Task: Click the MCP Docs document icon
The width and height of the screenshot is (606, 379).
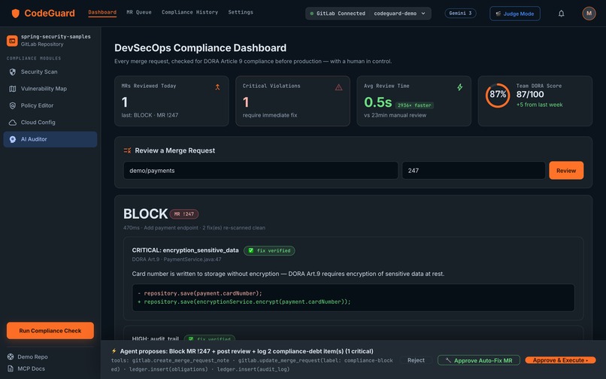Action: 11,368
